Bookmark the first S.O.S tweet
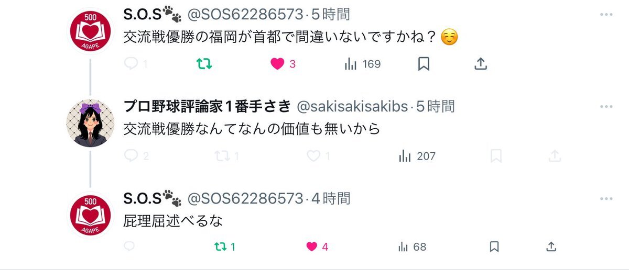 (x=424, y=64)
